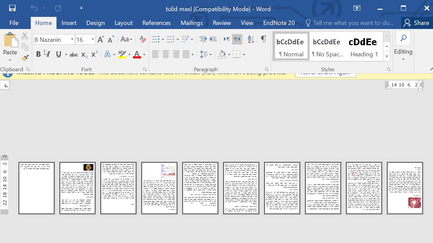Apply numbered list formatting
The image size is (433, 243).
(x=170, y=39)
